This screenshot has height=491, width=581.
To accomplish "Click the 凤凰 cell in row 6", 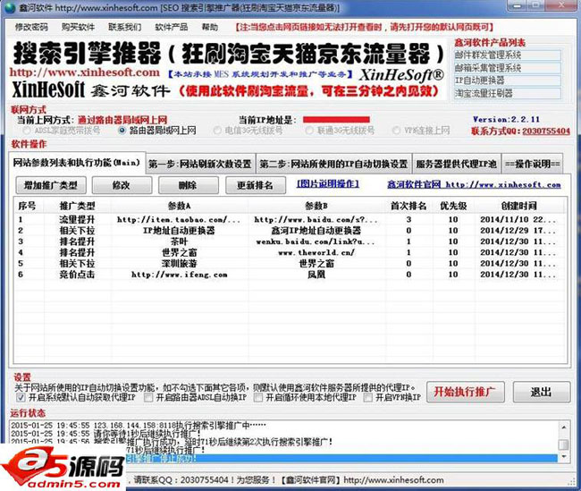I will [316, 275].
